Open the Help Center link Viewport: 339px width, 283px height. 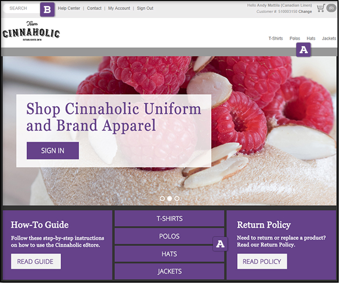69,8
